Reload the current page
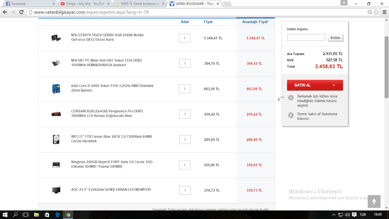 21,12
